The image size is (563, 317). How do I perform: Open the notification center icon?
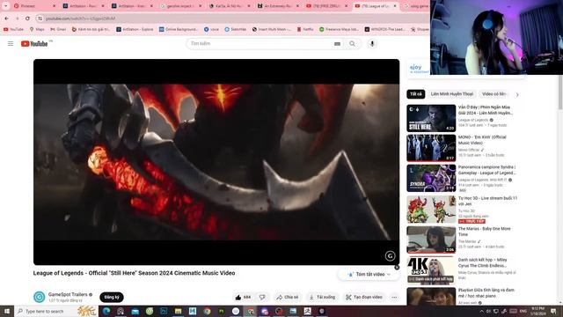[554, 311]
